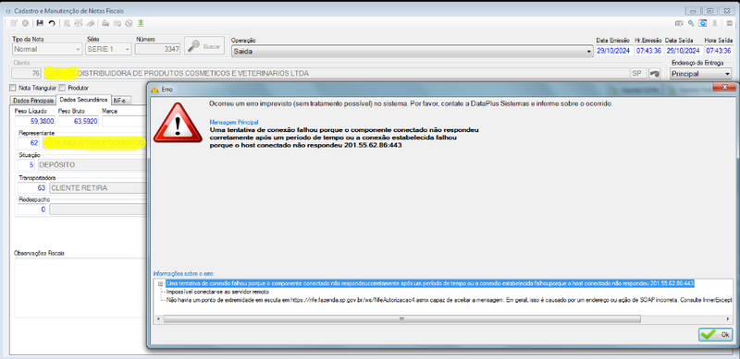
Task: Click the Marca input field
Action: (x=124, y=121)
